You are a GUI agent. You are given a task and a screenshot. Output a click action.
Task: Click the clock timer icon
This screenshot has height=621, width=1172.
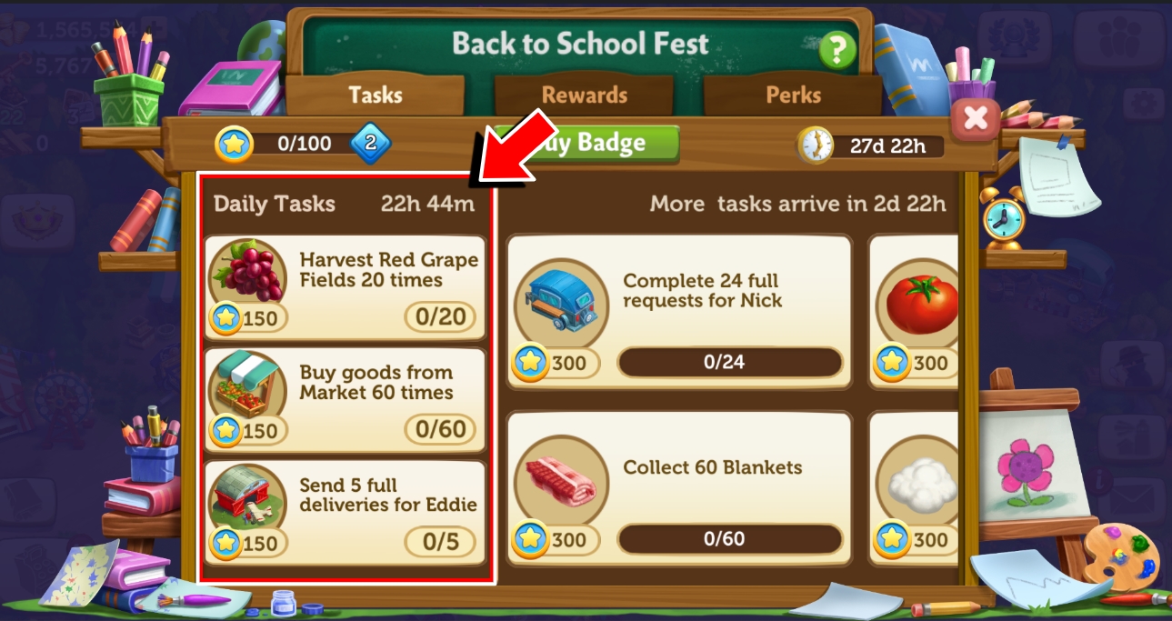point(816,145)
